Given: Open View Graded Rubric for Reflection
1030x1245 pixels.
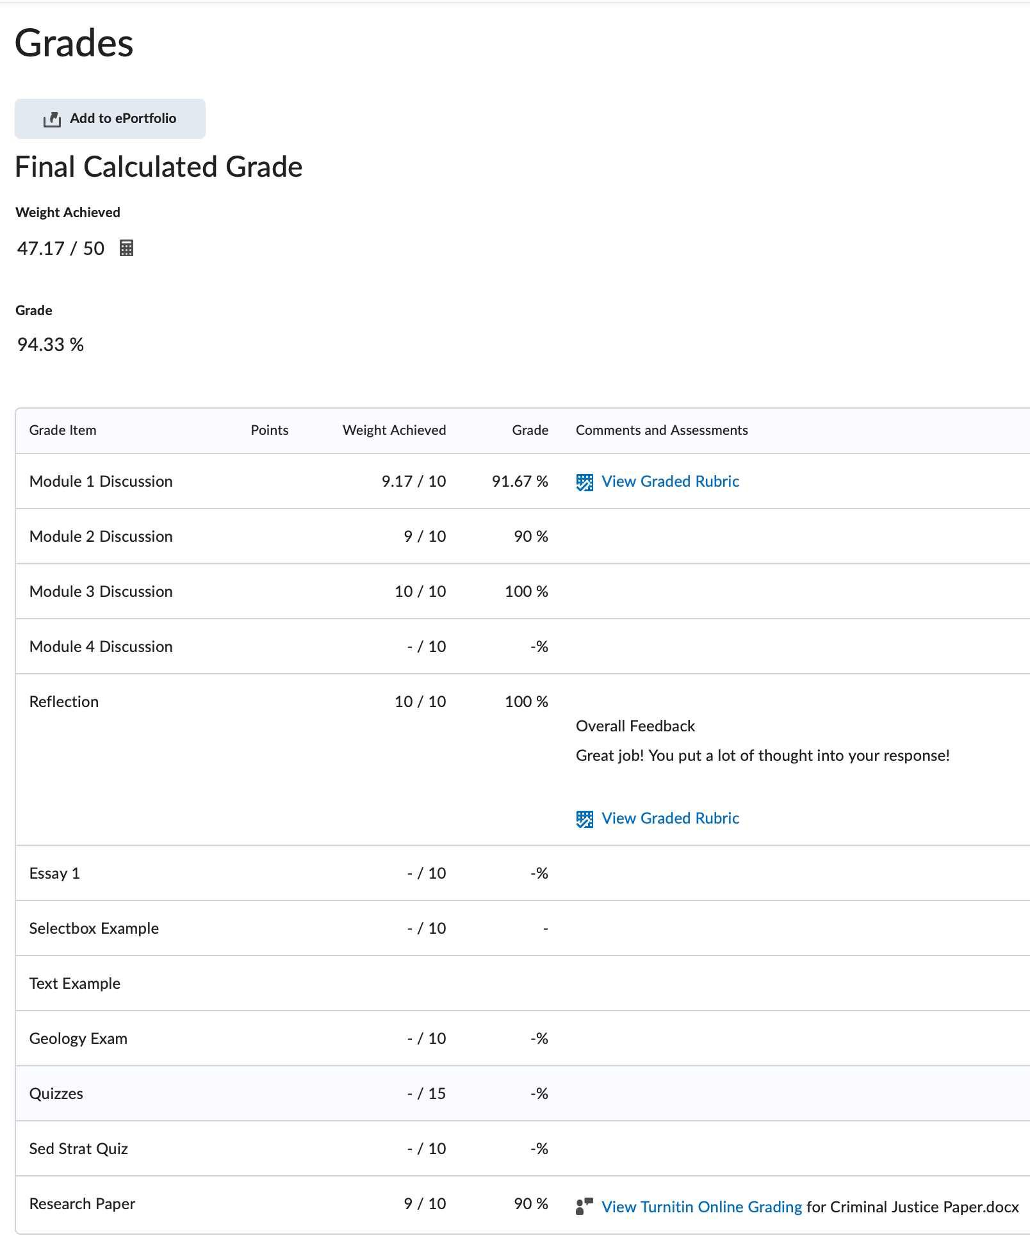Looking at the screenshot, I should coord(670,818).
